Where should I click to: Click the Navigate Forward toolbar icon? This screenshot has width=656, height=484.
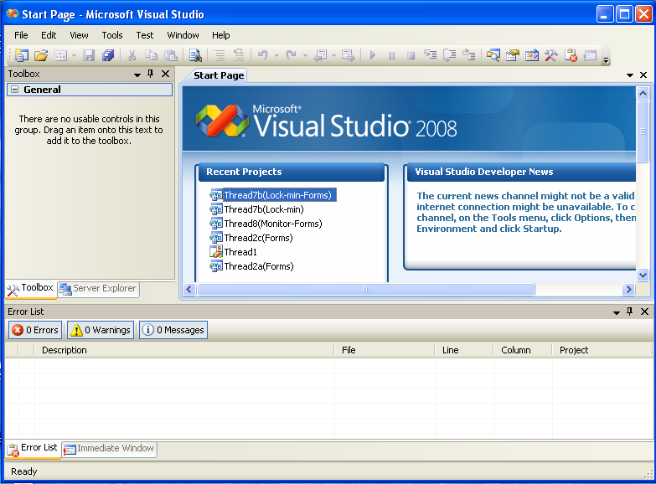tap(348, 55)
